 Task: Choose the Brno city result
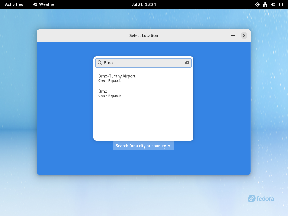tap(143, 93)
